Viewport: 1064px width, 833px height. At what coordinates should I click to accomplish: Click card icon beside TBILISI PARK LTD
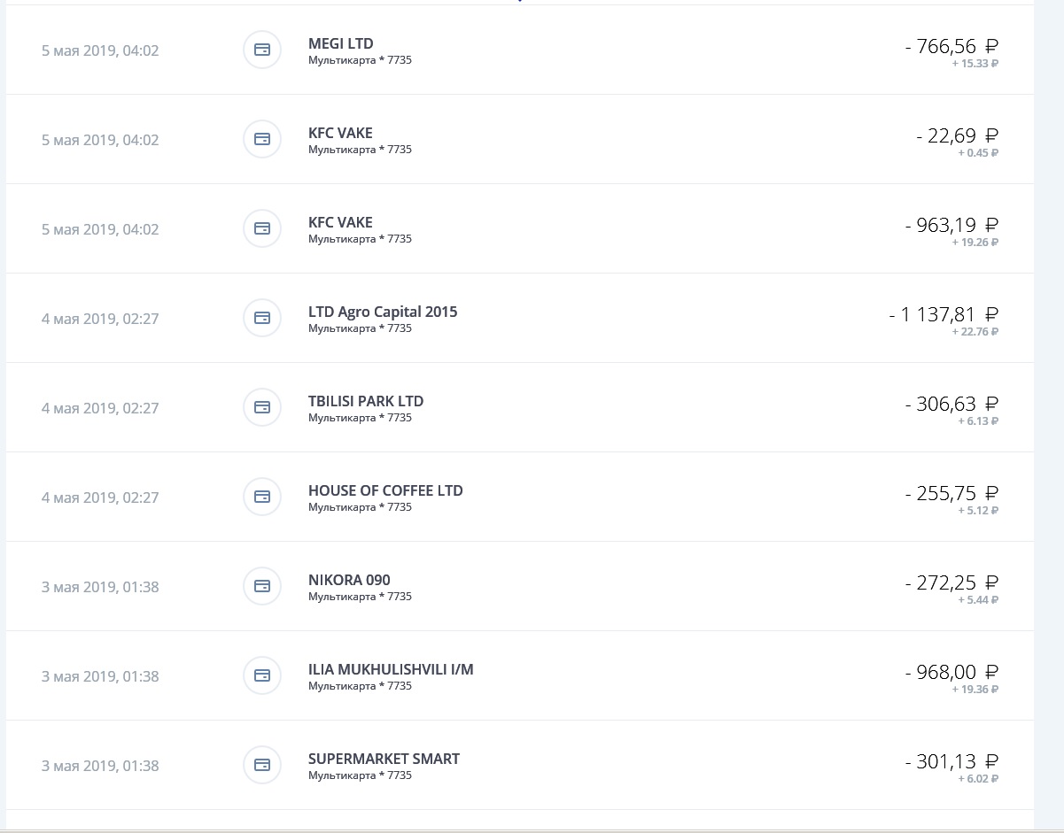tap(262, 407)
